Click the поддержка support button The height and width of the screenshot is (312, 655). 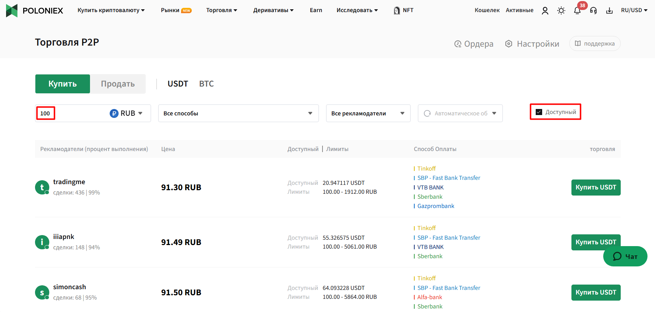595,43
